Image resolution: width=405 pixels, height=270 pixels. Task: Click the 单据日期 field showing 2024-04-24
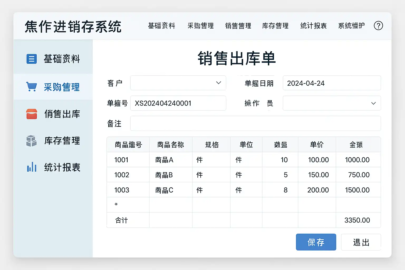[331, 83]
